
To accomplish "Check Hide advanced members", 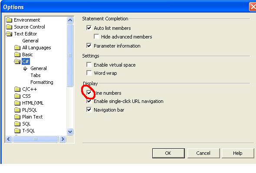I will pyautogui.click(x=96, y=36).
